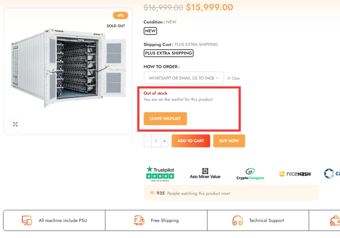Click the quantity input field
Viewport: 340px width, 238px height.
[156, 141]
